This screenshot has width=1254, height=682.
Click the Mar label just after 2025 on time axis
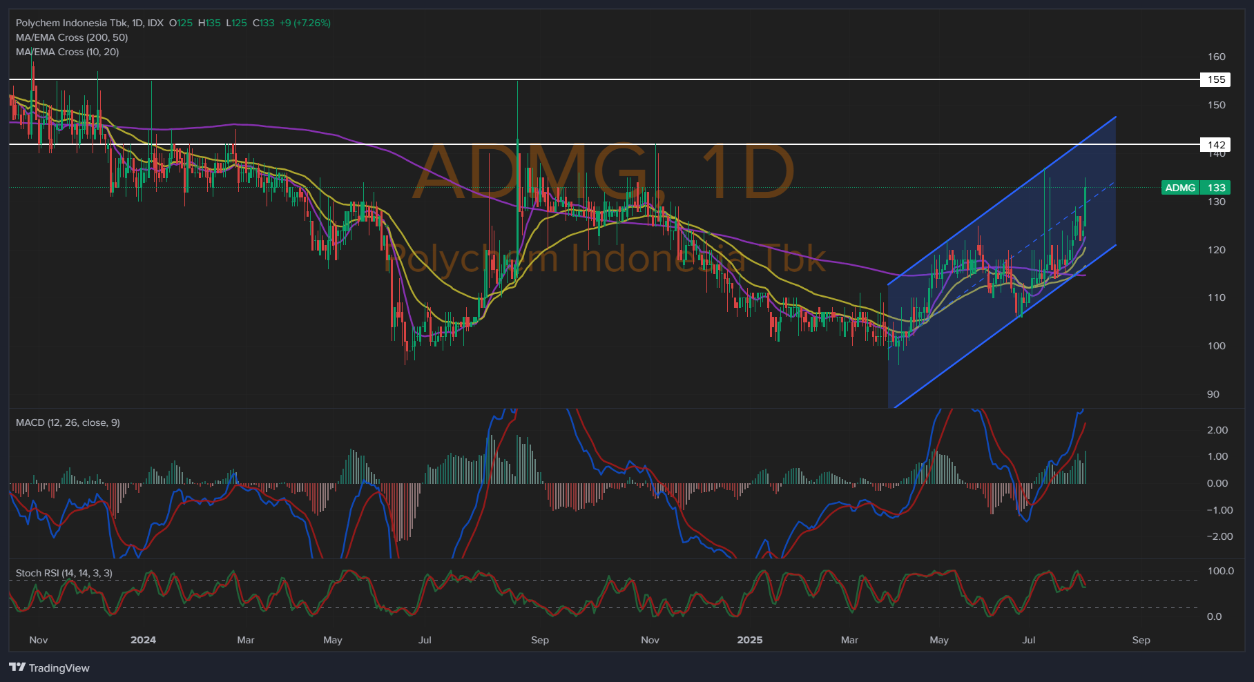849,640
